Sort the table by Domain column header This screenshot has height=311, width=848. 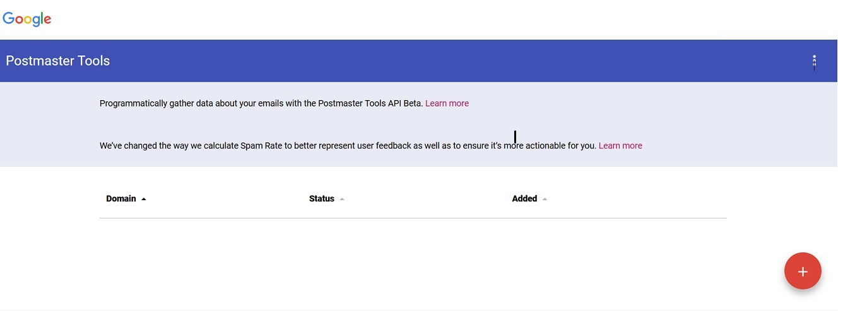click(x=121, y=199)
